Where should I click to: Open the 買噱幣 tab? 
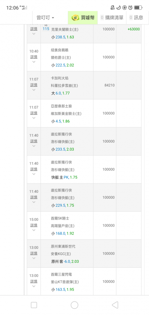point(83,18)
